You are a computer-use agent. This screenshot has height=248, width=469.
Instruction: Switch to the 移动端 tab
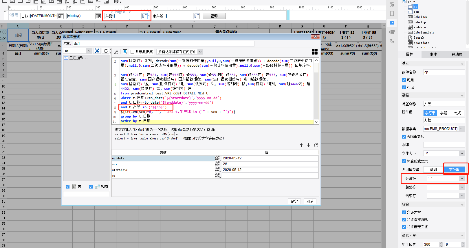point(457,54)
